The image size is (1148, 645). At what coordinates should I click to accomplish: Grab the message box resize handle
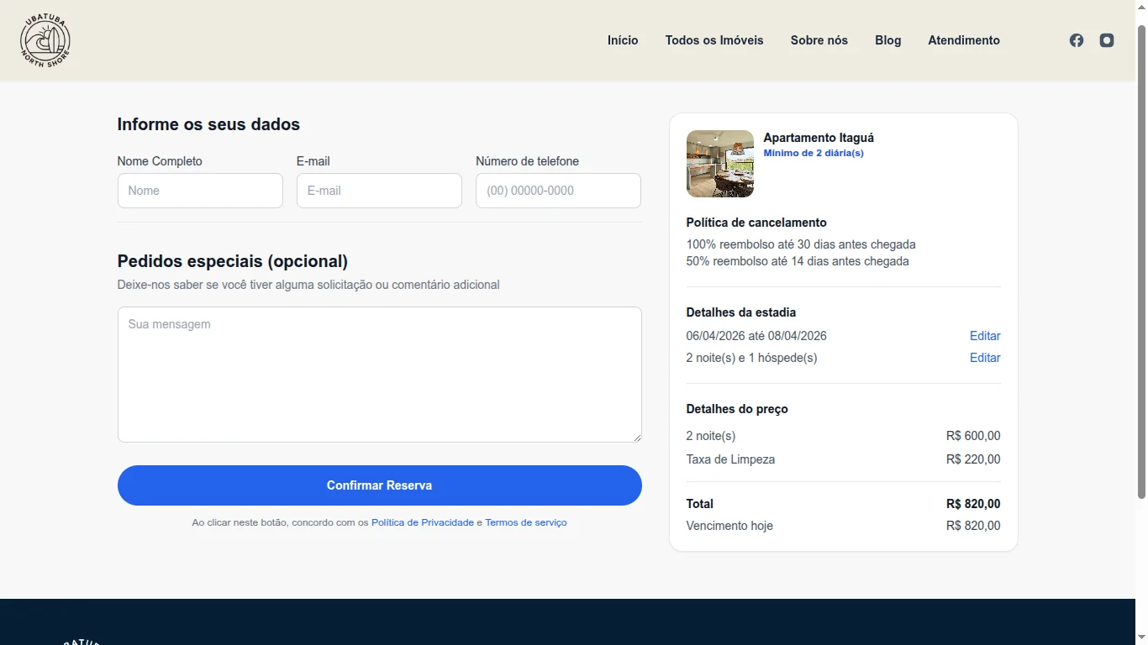pyautogui.click(x=637, y=438)
